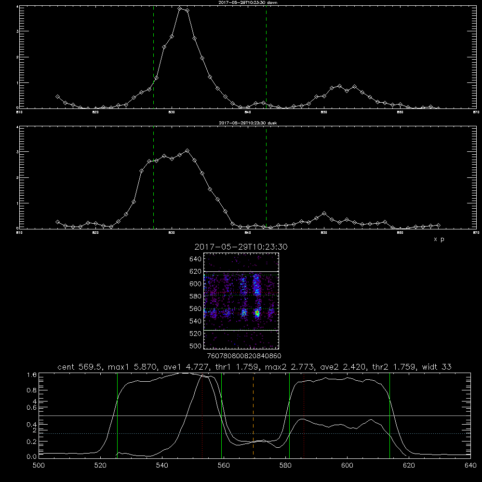The image size is (482, 482).
Task: Click the right green dashed line in the dawn plot
Action: [x=266, y=57]
